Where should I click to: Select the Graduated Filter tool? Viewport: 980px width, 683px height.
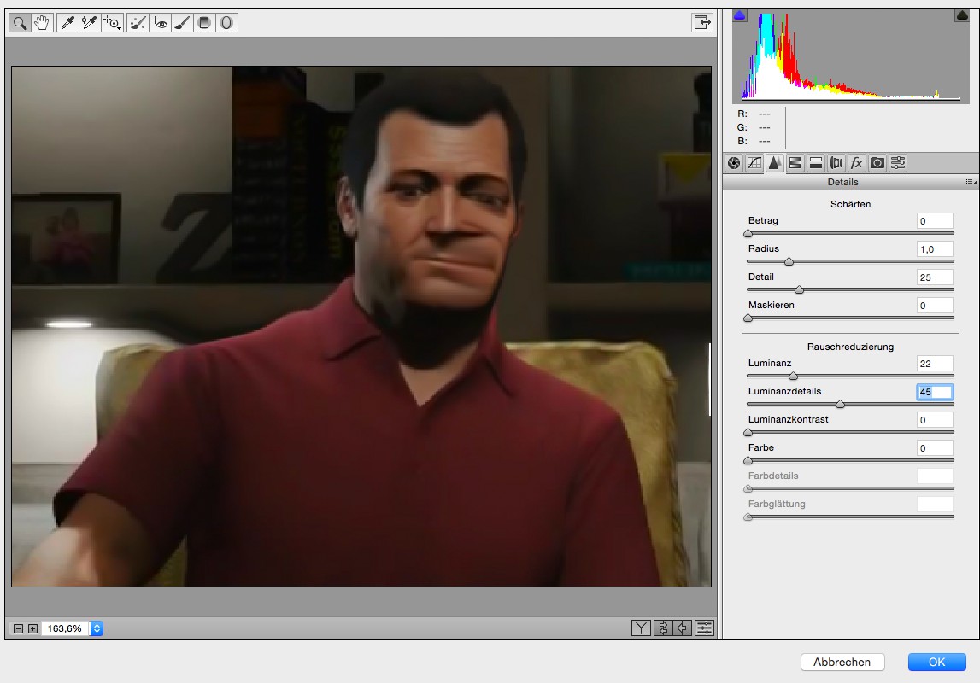coord(204,23)
